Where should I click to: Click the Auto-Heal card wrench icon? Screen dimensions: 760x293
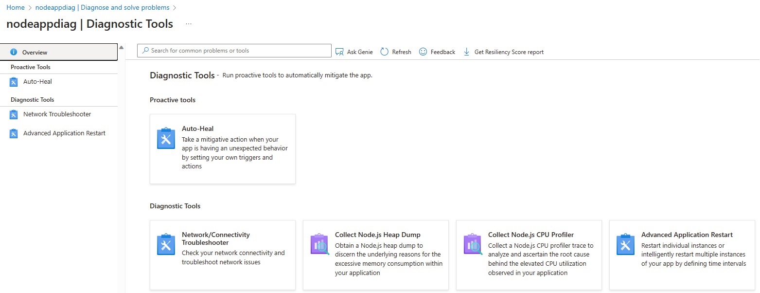(166, 139)
